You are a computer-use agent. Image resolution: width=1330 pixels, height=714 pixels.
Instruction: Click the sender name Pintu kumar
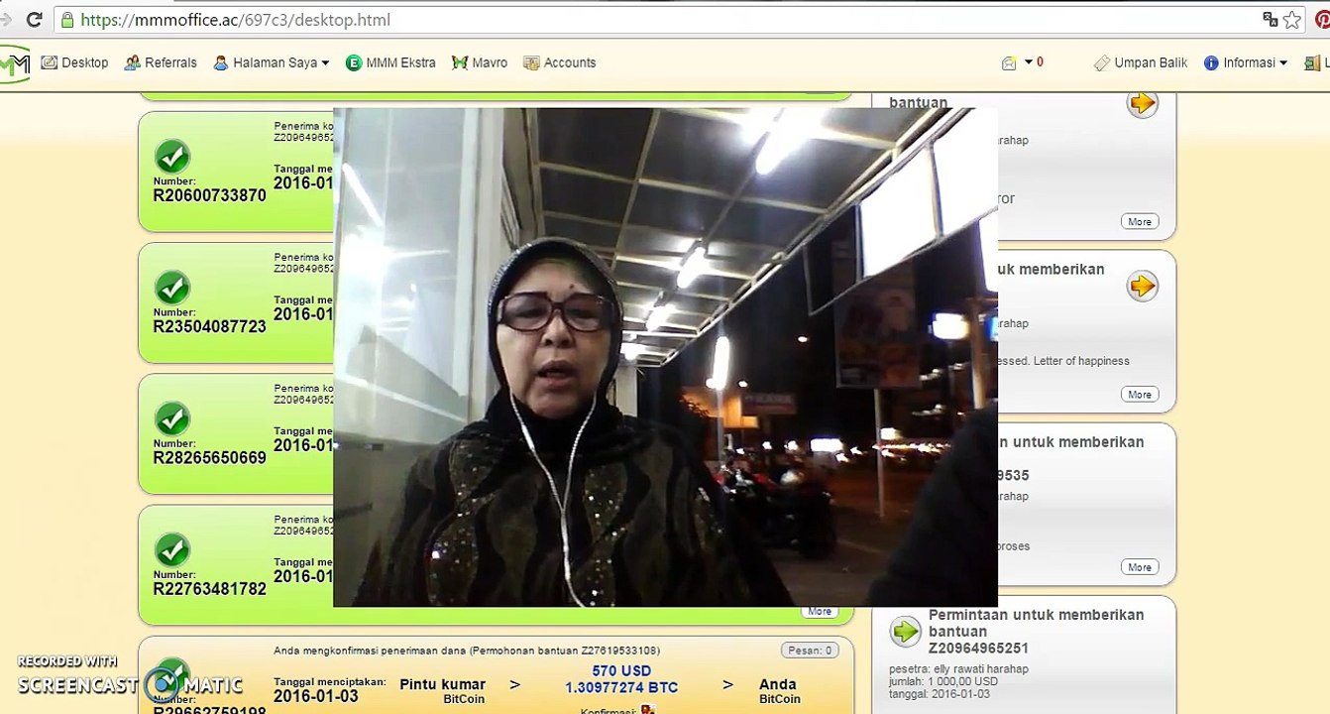coord(442,684)
